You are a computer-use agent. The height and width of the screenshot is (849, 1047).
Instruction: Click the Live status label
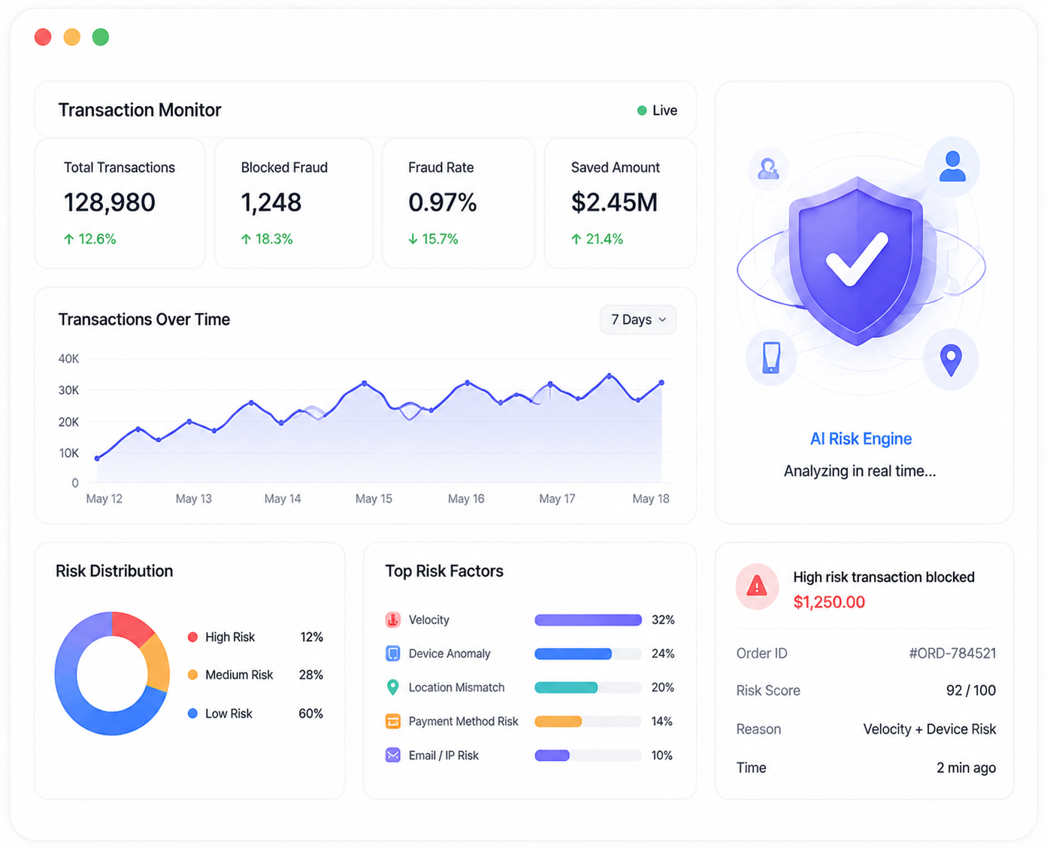(x=664, y=111)
